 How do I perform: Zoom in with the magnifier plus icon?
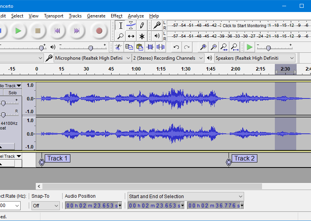pyautogui.click(x=203, y=47)
